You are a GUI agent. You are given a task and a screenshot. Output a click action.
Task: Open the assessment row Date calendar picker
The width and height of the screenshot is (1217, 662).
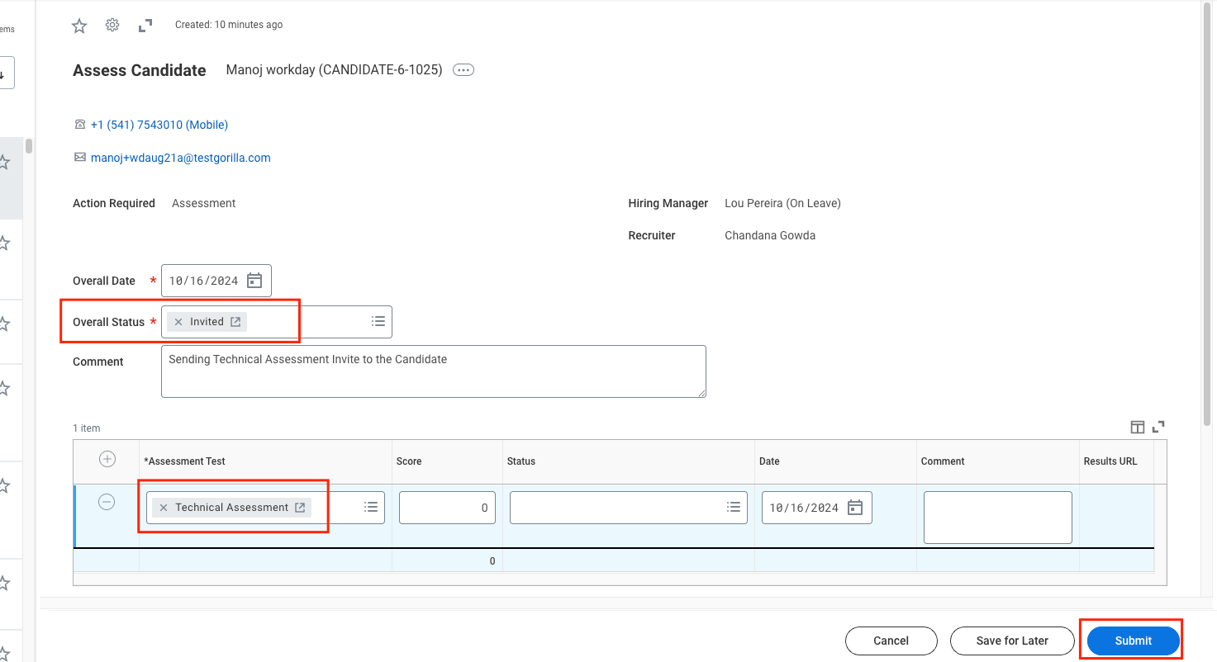pos(856,507)
